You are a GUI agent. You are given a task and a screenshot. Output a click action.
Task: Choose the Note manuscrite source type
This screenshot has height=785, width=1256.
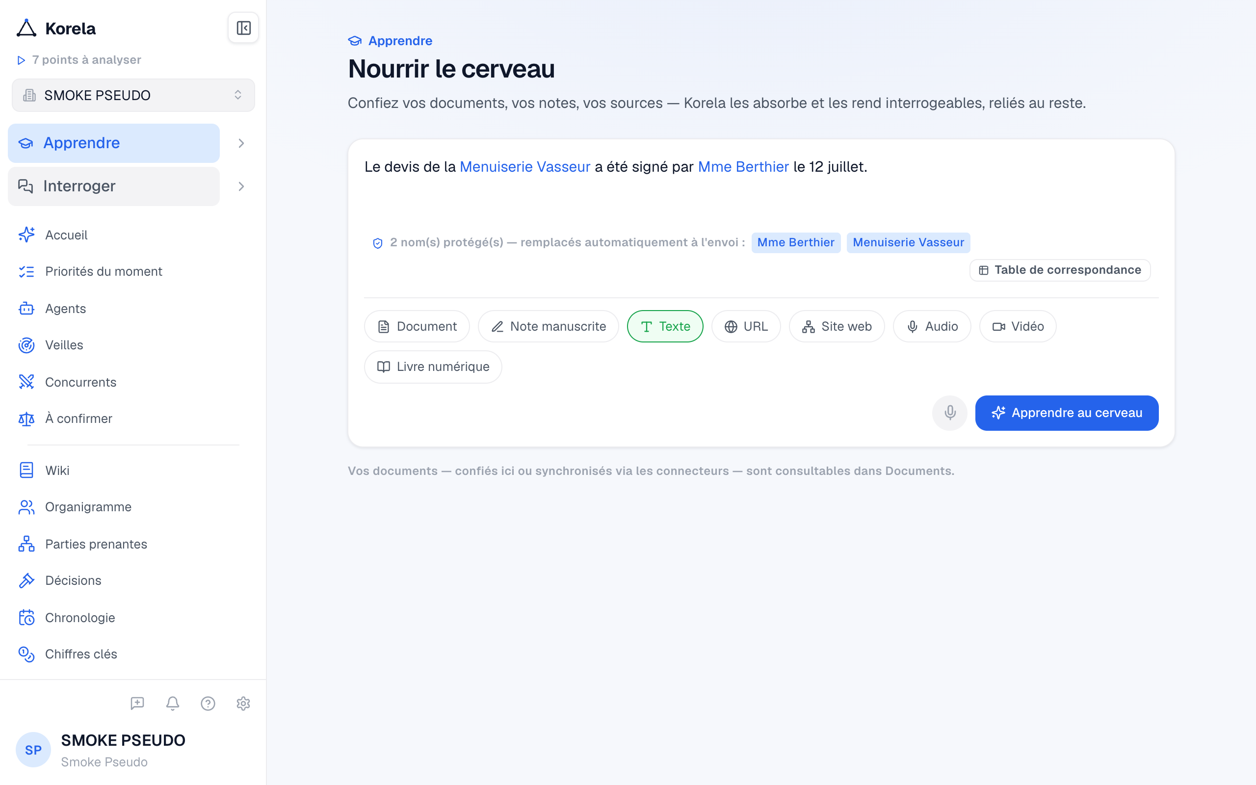tap(549, 327)
